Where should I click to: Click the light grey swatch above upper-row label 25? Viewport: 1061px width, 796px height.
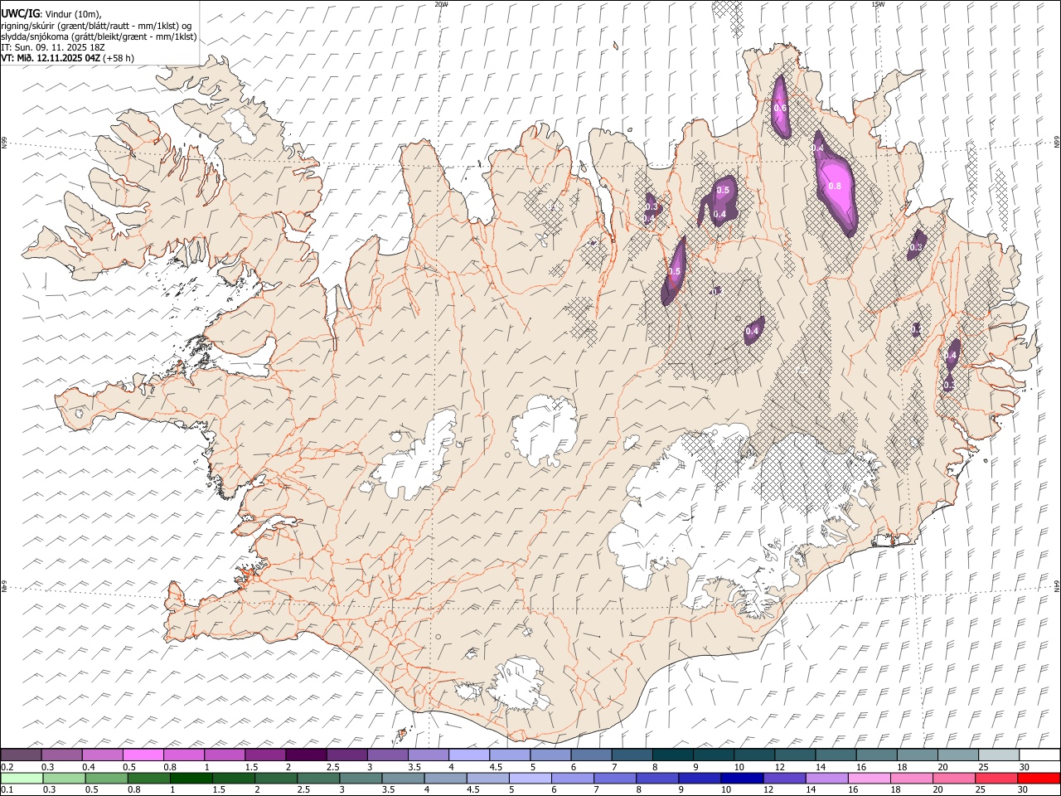pyautogui.click(x=998, y=755)
